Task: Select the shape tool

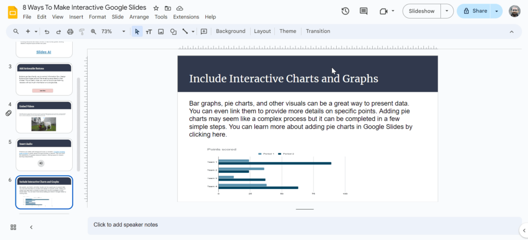Action: coord(173,31)
